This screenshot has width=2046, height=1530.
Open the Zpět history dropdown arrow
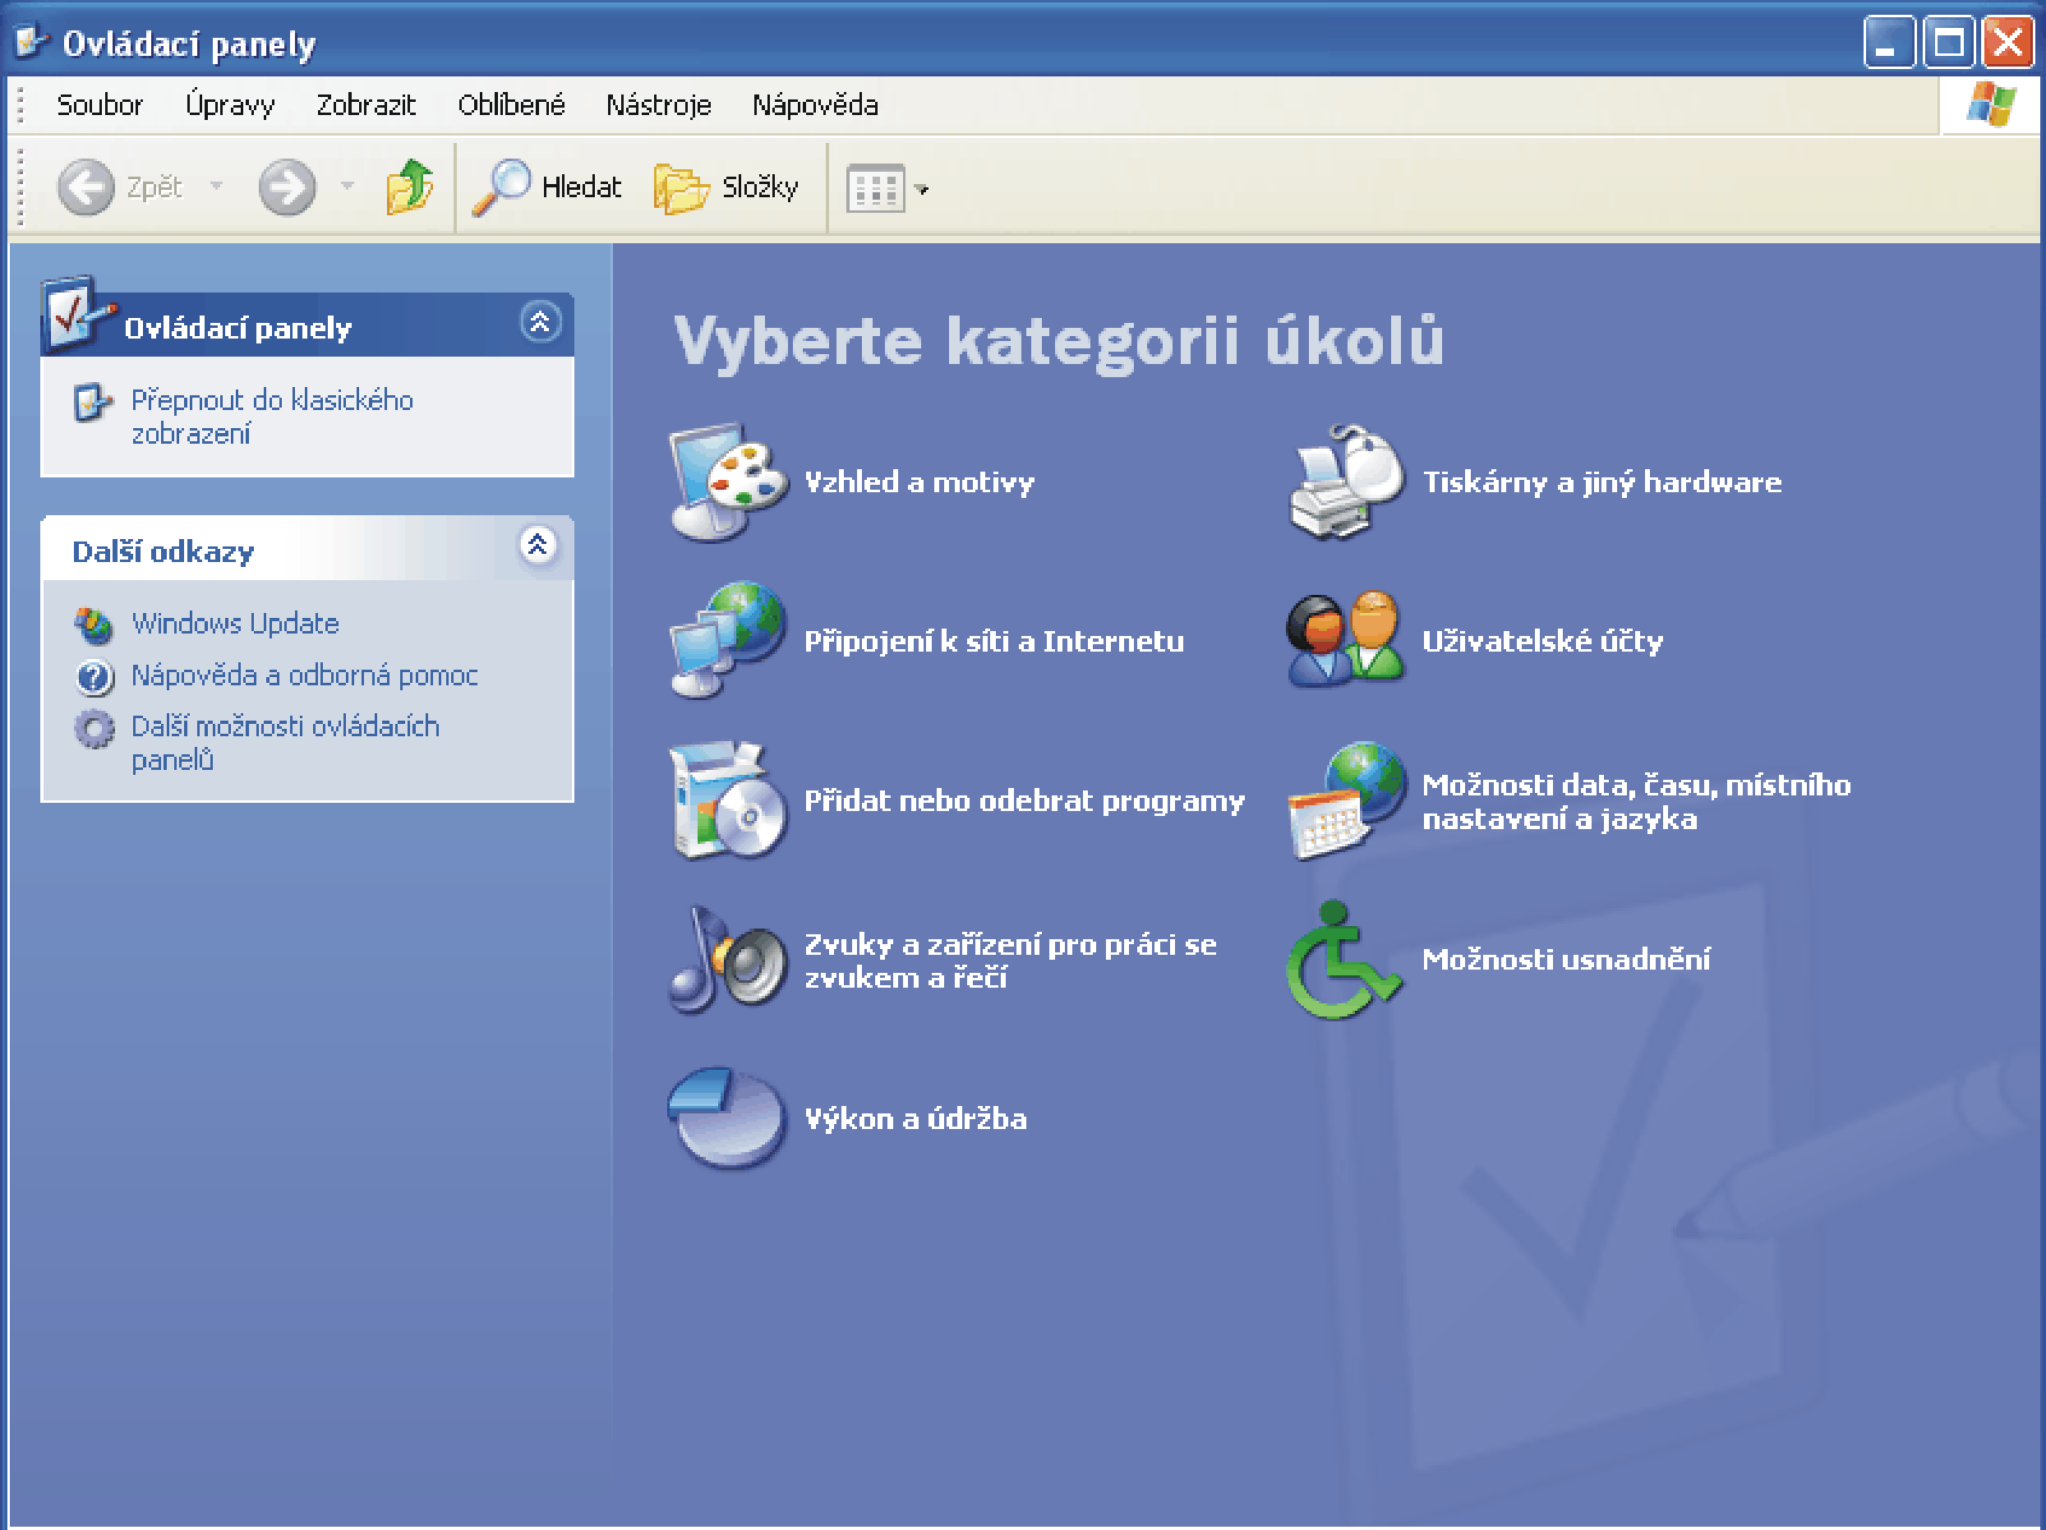216,186
